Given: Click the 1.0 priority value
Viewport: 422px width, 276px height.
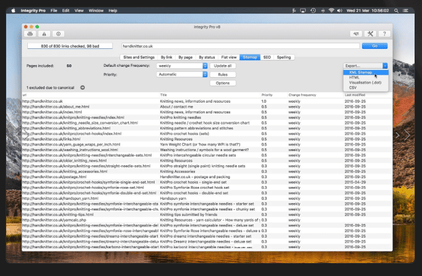Looking at the screenshot, I should (264, 101).
